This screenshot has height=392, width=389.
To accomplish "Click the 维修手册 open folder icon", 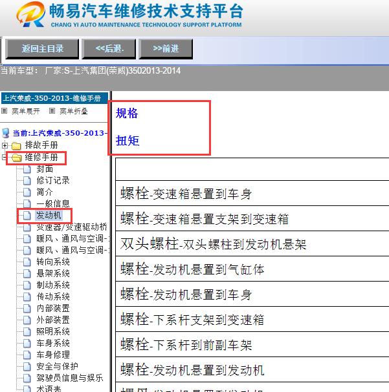I will (17, 158).
